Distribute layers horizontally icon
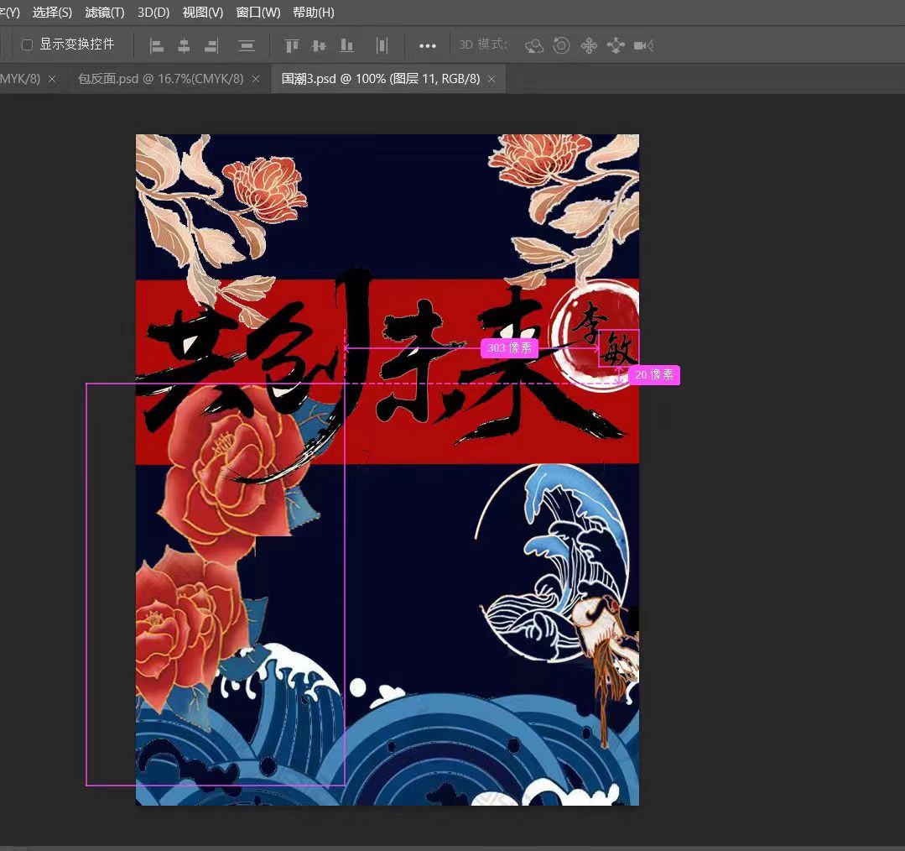Image resolution: width=905 pixels, height=851 pixels. point(382,45)
